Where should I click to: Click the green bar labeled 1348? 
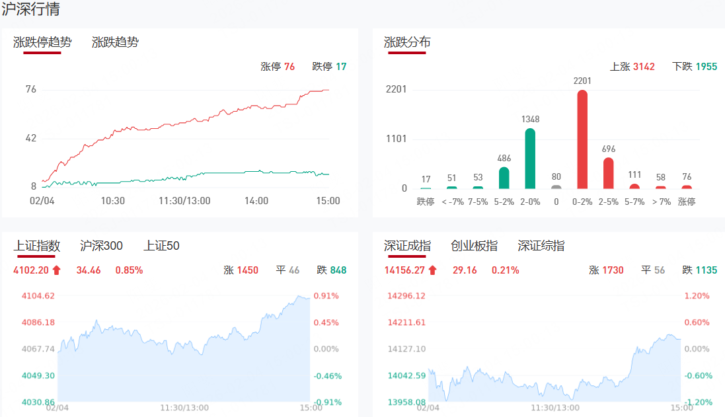pyautogui.click(x=530, y=159)
